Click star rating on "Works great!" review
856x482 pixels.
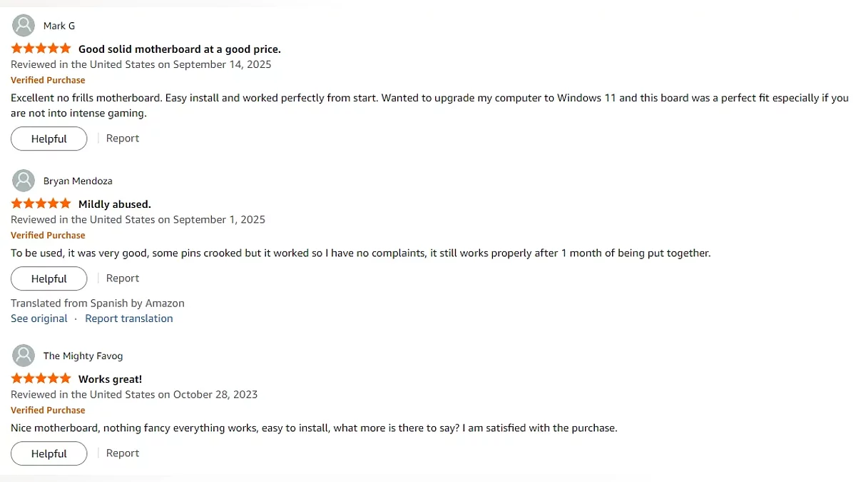click(41, 378)
